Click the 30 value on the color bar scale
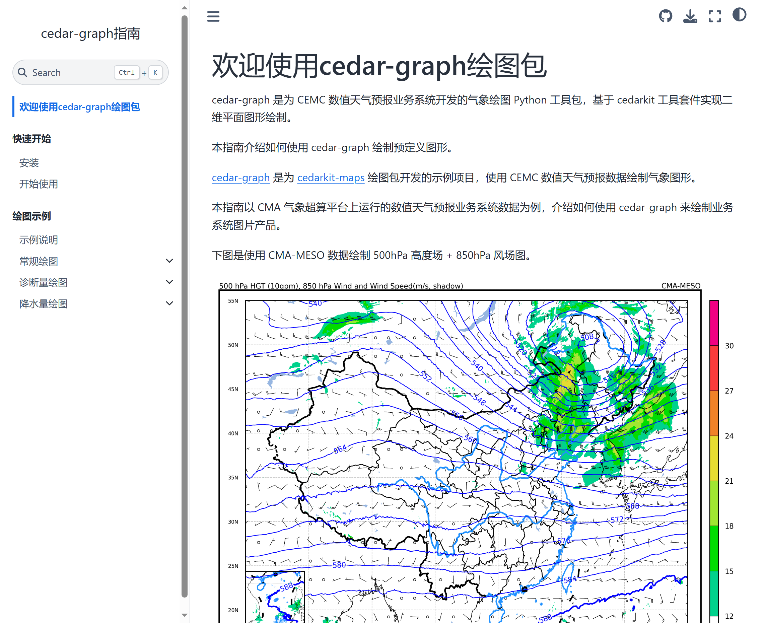 [x=729, y=346]
